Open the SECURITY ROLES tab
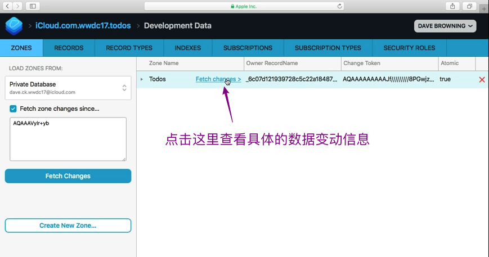 [x=409, y=48]
